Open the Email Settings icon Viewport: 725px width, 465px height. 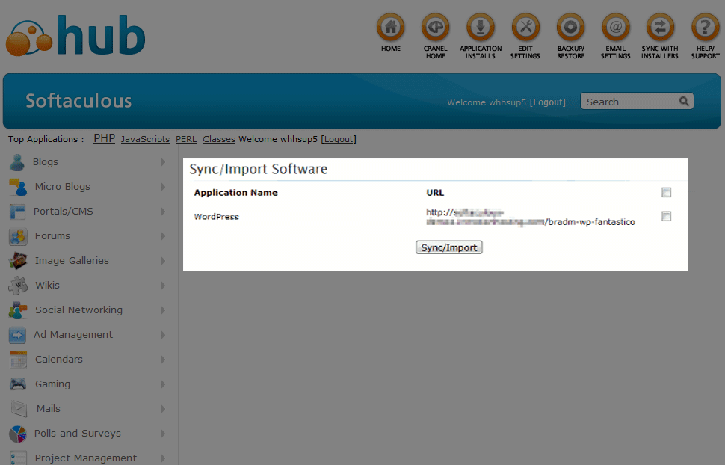pos(615,28)
